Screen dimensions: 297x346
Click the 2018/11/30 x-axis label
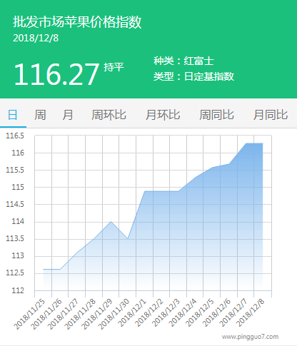[114, 314]
